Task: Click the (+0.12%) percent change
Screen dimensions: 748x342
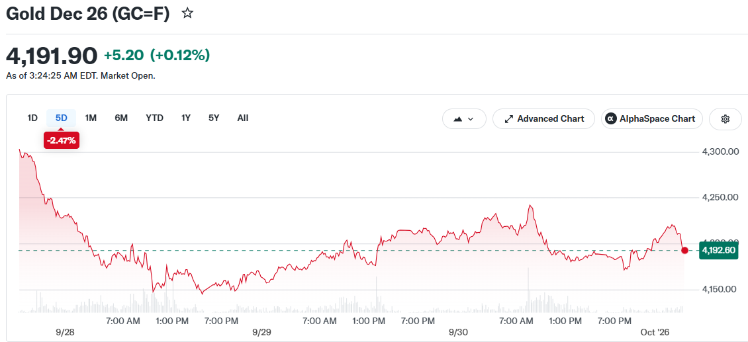Action: (180, 56)
